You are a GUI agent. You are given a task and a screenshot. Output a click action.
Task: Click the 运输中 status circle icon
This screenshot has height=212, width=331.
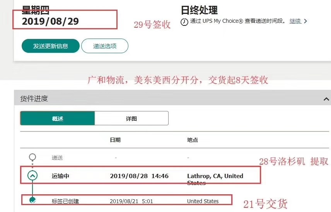click(x=32, y=176)
